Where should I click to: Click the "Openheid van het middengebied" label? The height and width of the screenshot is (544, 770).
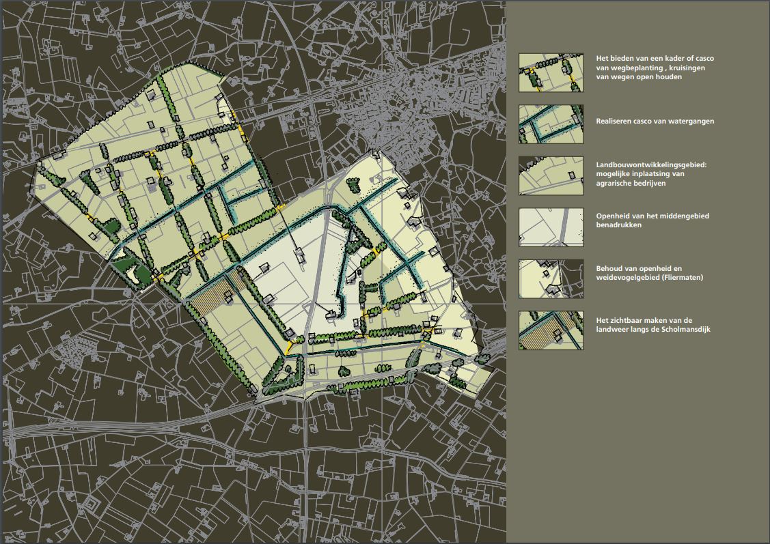coord(652,216)
